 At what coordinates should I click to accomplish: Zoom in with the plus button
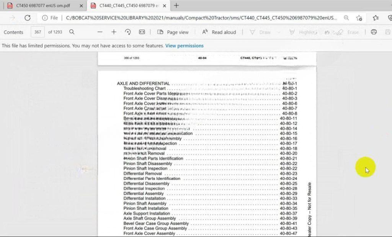click(114, 32)
